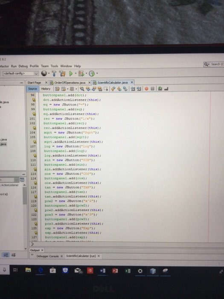Switch to the Start Page tab
The image size is (224, 299).
click(x=34, y=82)
